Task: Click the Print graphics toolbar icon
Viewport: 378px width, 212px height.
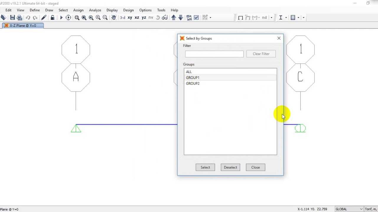Action: click(x=19, y=18)
